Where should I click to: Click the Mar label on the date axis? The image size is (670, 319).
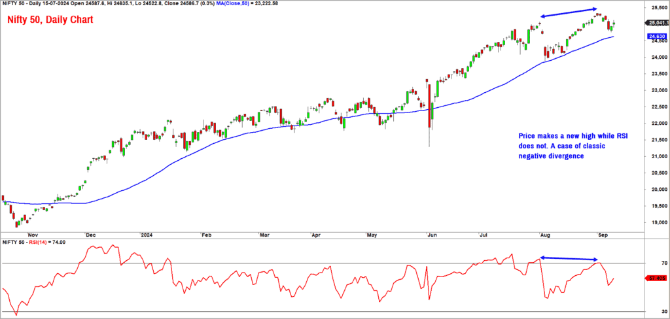[264, 235]
